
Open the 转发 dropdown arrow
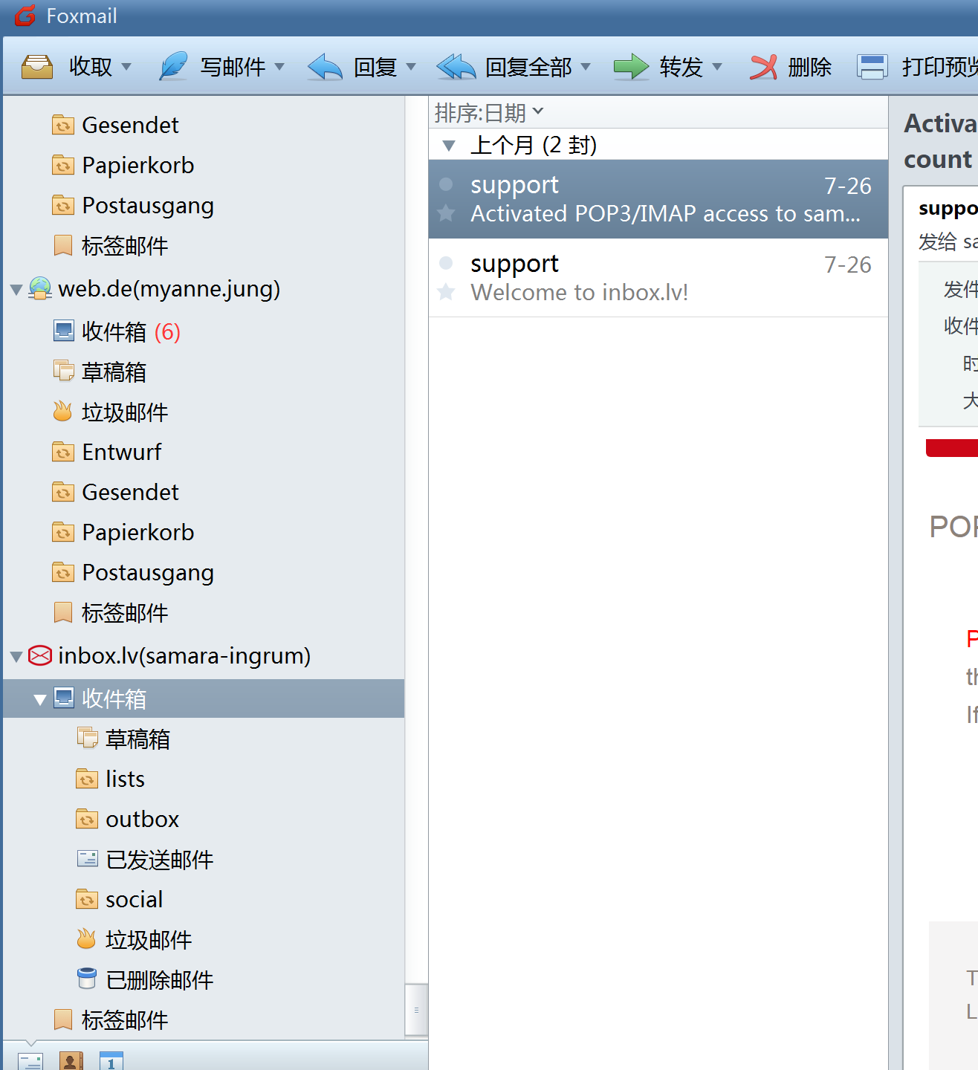click(x=717, y=67)
